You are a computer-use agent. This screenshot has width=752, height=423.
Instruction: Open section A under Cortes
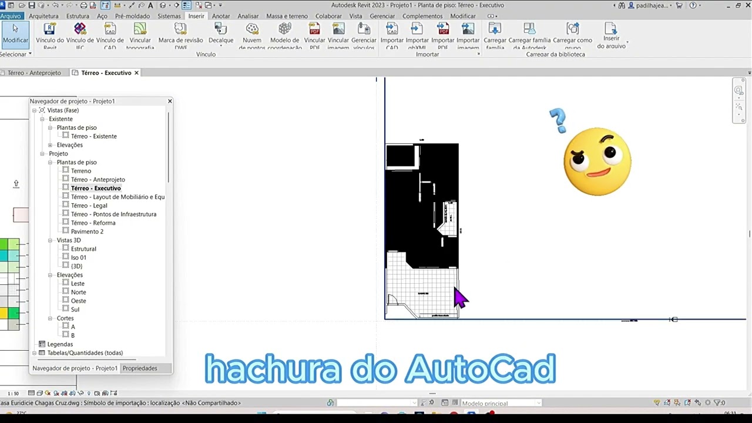(x=73, y=327)
